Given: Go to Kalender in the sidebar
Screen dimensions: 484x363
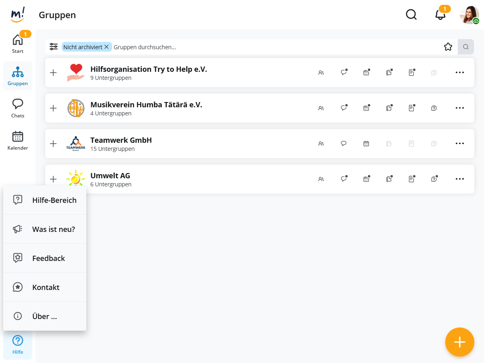Looking at the screenshot, I should (18, 140).
